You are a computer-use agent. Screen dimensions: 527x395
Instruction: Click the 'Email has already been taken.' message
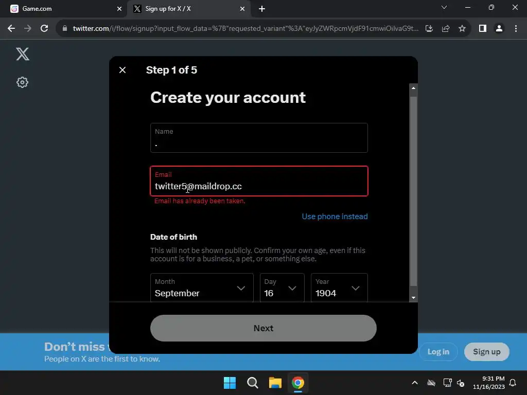pyautogui.click(x=200, y=201)
